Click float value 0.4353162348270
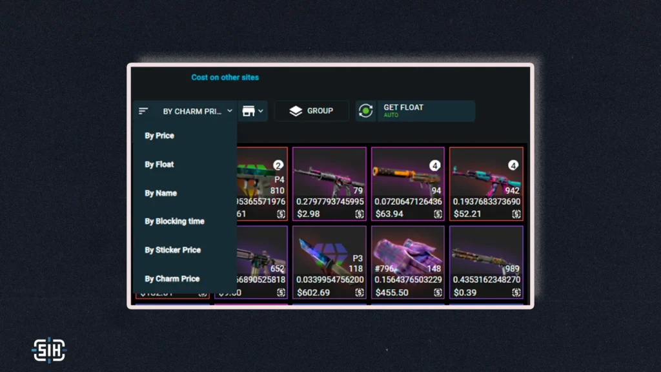This screenshot has height=372, width=661. click(487, 280)
